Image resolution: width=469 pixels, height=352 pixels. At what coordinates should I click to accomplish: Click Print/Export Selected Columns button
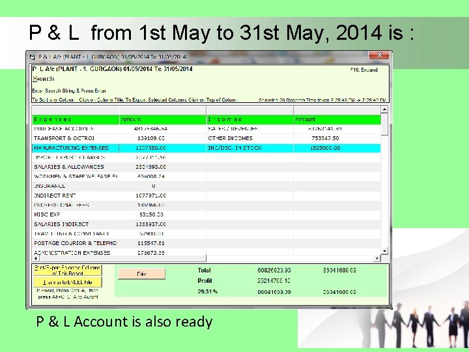point(67,271)
